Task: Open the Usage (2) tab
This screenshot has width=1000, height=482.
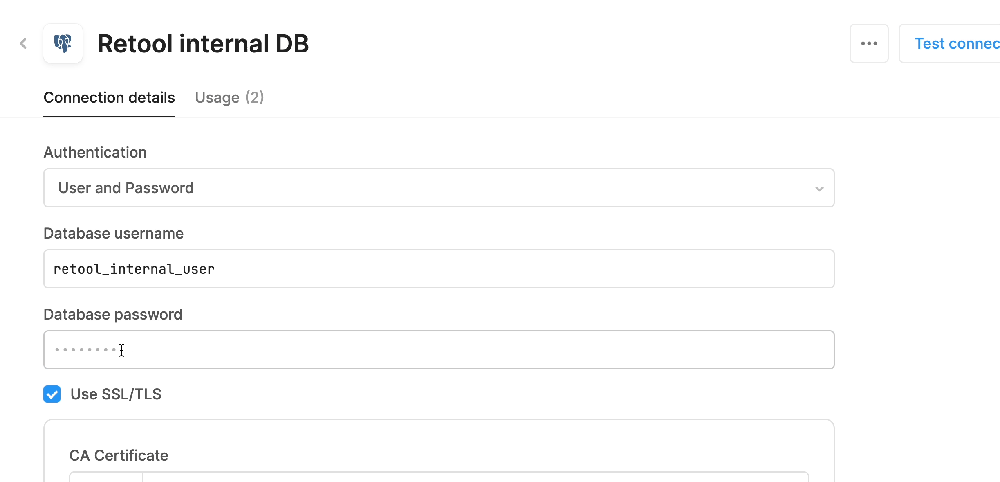Action: click(x=229, y=98)
